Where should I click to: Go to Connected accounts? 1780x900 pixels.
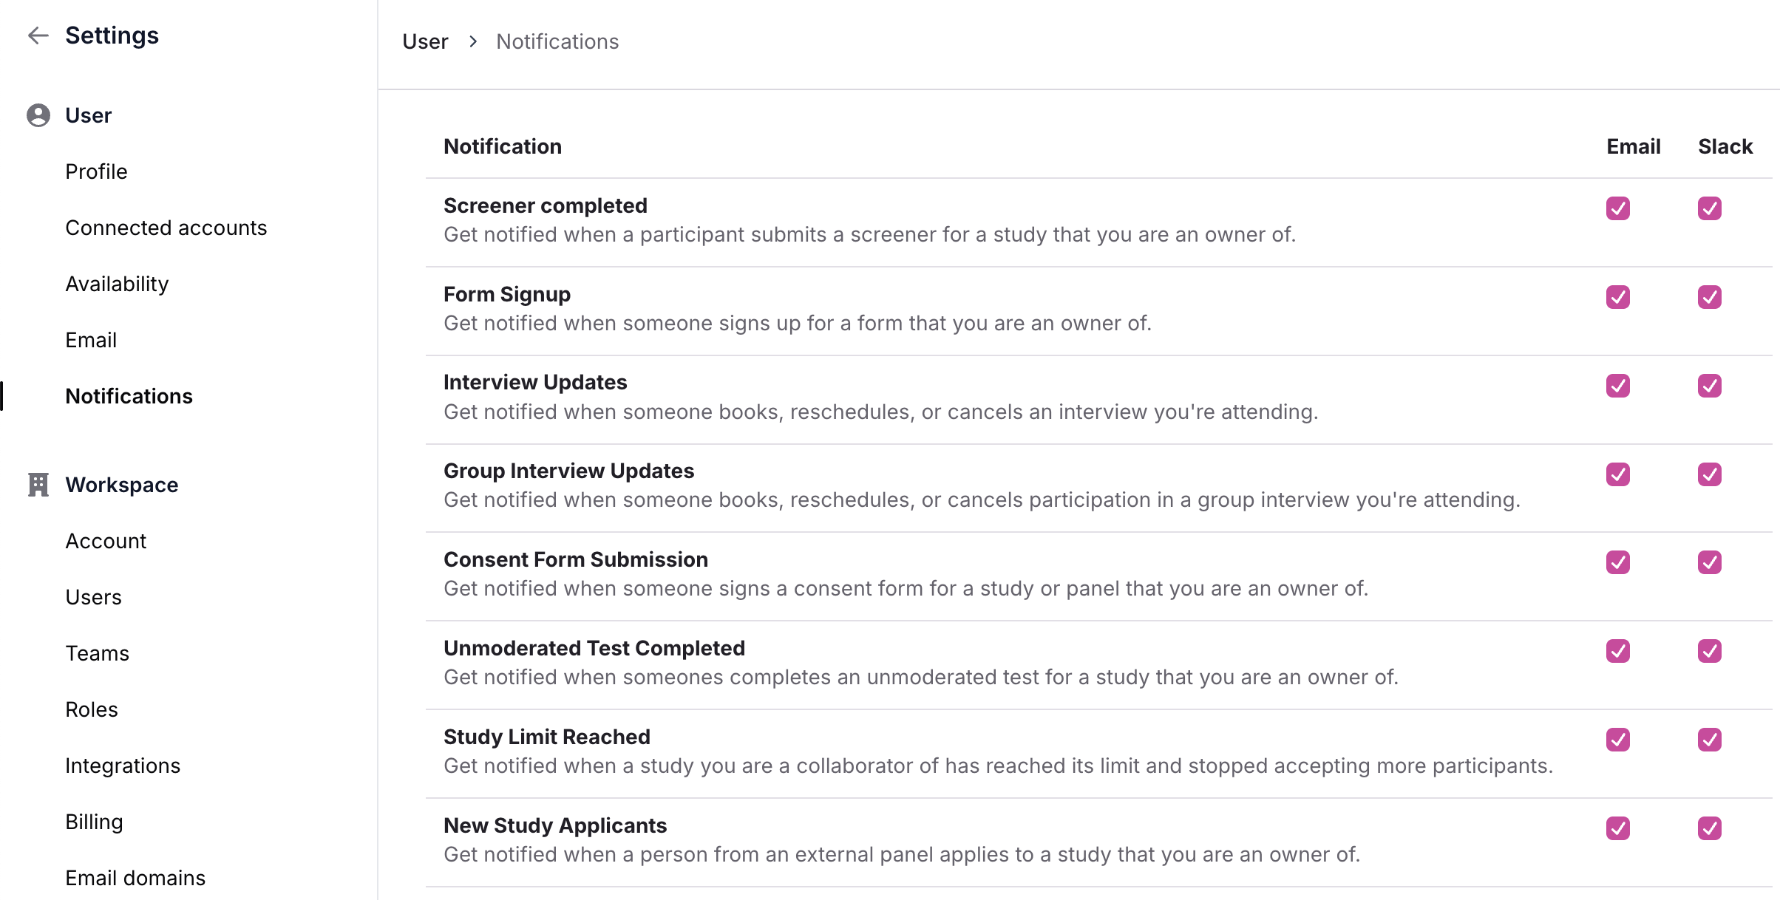tap(166, 228)
